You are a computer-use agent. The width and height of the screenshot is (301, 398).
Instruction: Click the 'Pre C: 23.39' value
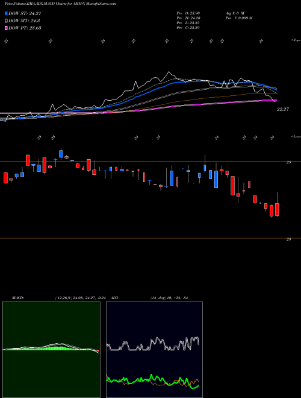[188, 28]
